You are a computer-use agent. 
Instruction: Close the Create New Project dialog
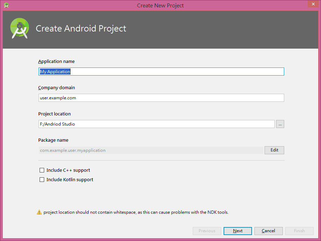(x=313, y=4)
